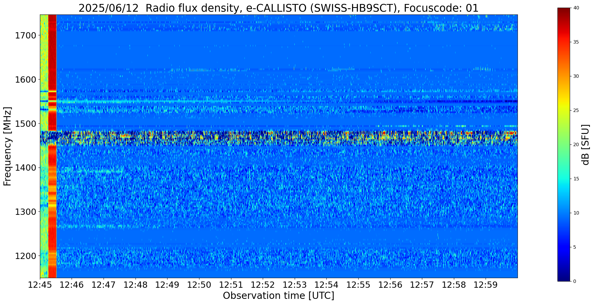Click the colorbar tick label 30
The width and height of the screenshot is (594, 304).
coord(576,76)
